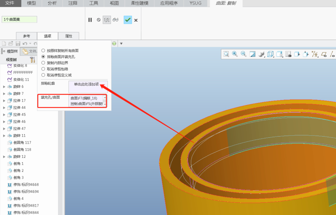Select 取消修剪包络 radio option
Screen dimensions: 336x215
pos(43,68)
